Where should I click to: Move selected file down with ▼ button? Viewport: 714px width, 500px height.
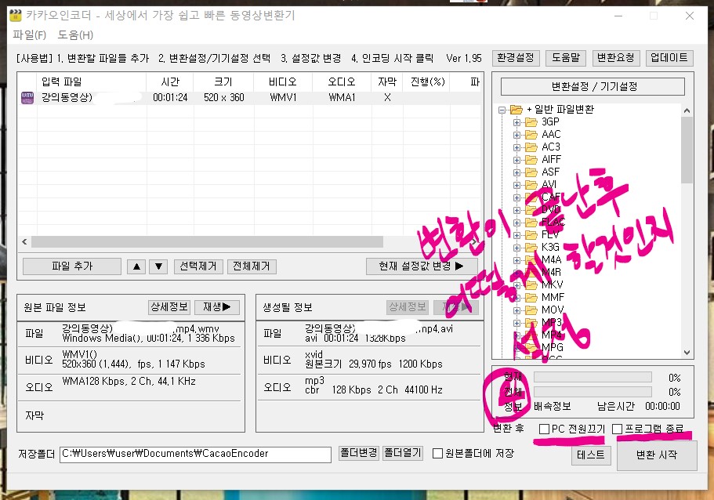[158, 266]
